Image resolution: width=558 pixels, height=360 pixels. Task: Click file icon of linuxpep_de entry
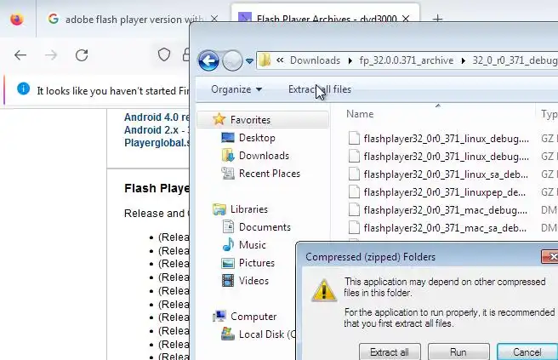(x=354, y=191)
